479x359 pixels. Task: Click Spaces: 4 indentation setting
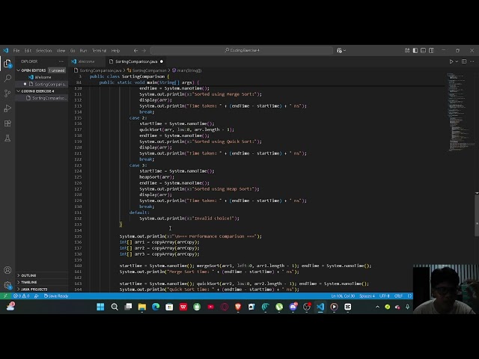click(x=367, y=296)
